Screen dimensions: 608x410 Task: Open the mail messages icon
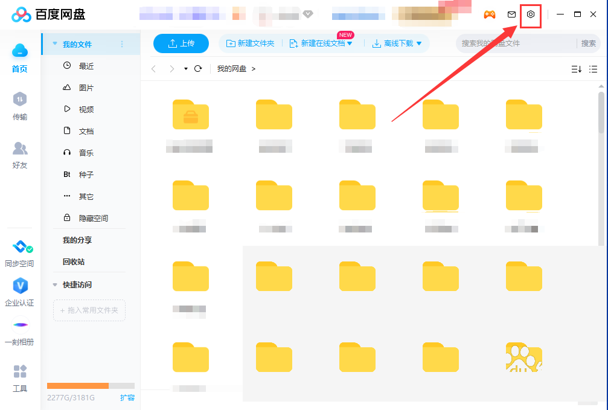coord(511,14)
